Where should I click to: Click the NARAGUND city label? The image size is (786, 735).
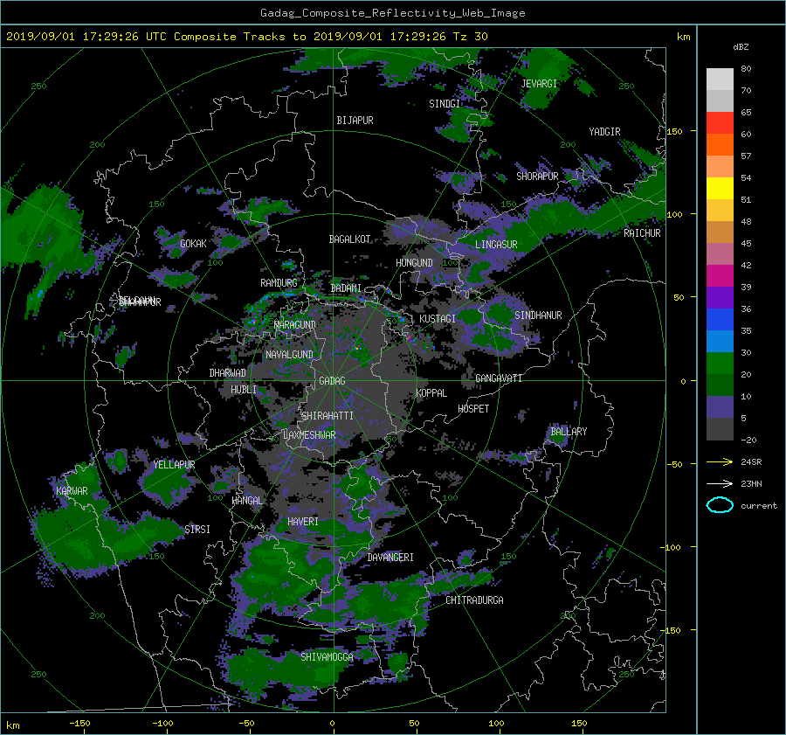coord(295,325)
